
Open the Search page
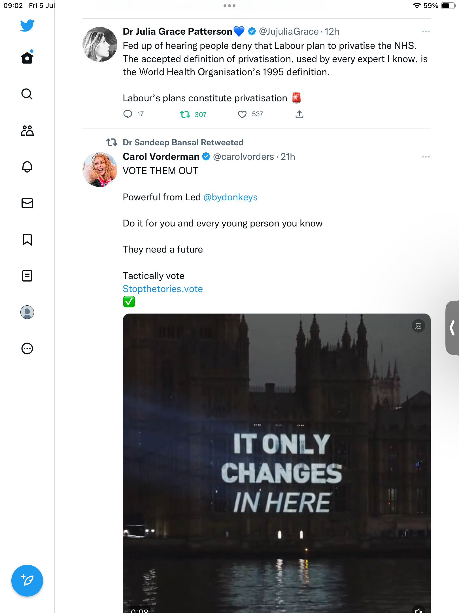coord(27,94)
